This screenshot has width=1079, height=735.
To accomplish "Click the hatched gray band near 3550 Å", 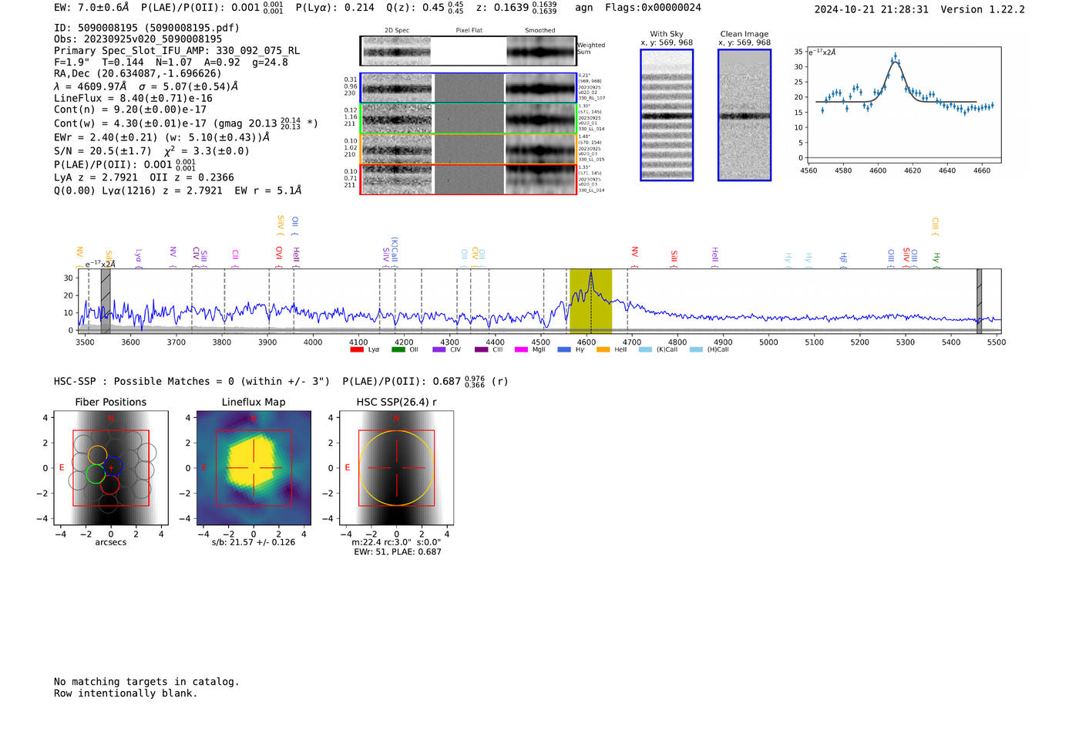I will pyautogui.click(x=106, y=301).
